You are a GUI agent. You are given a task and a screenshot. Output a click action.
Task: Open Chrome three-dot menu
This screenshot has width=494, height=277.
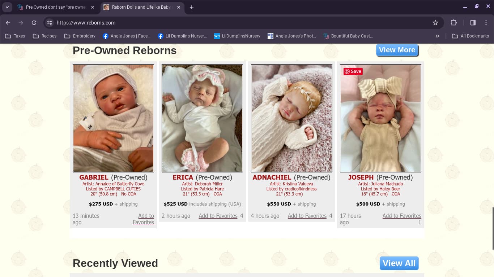coord(486,23)
